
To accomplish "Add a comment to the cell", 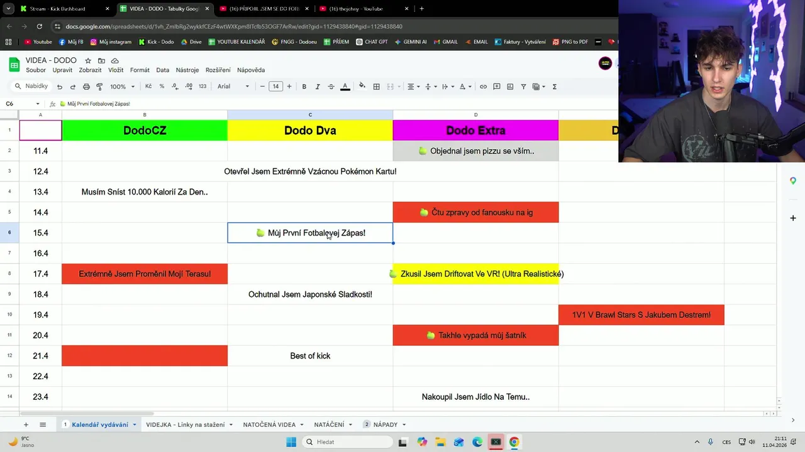I will click(x=497, y=87).
